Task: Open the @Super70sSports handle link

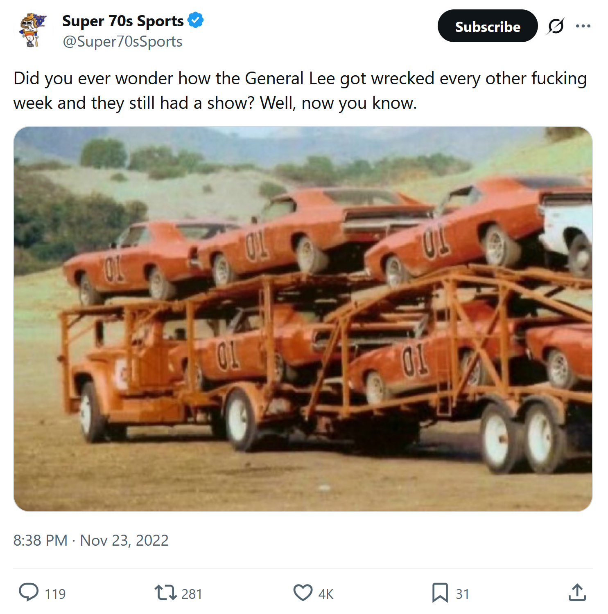Action: 122,42
